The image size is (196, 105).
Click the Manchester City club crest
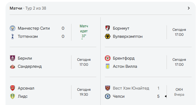(x=13, y=28)
